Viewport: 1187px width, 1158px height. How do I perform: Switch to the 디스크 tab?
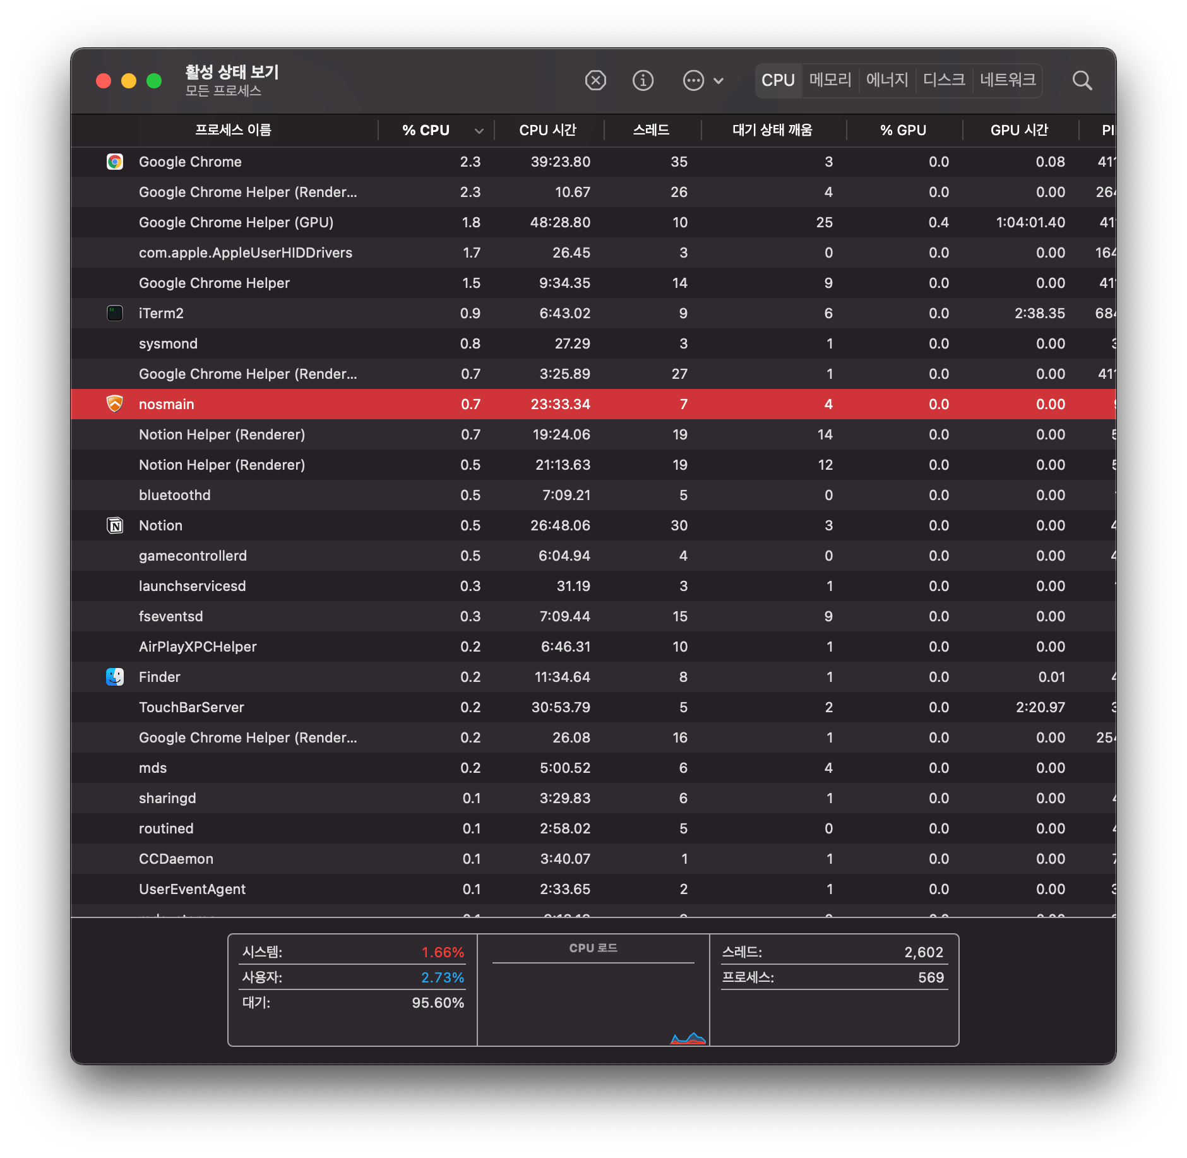[x=944, y=80]
